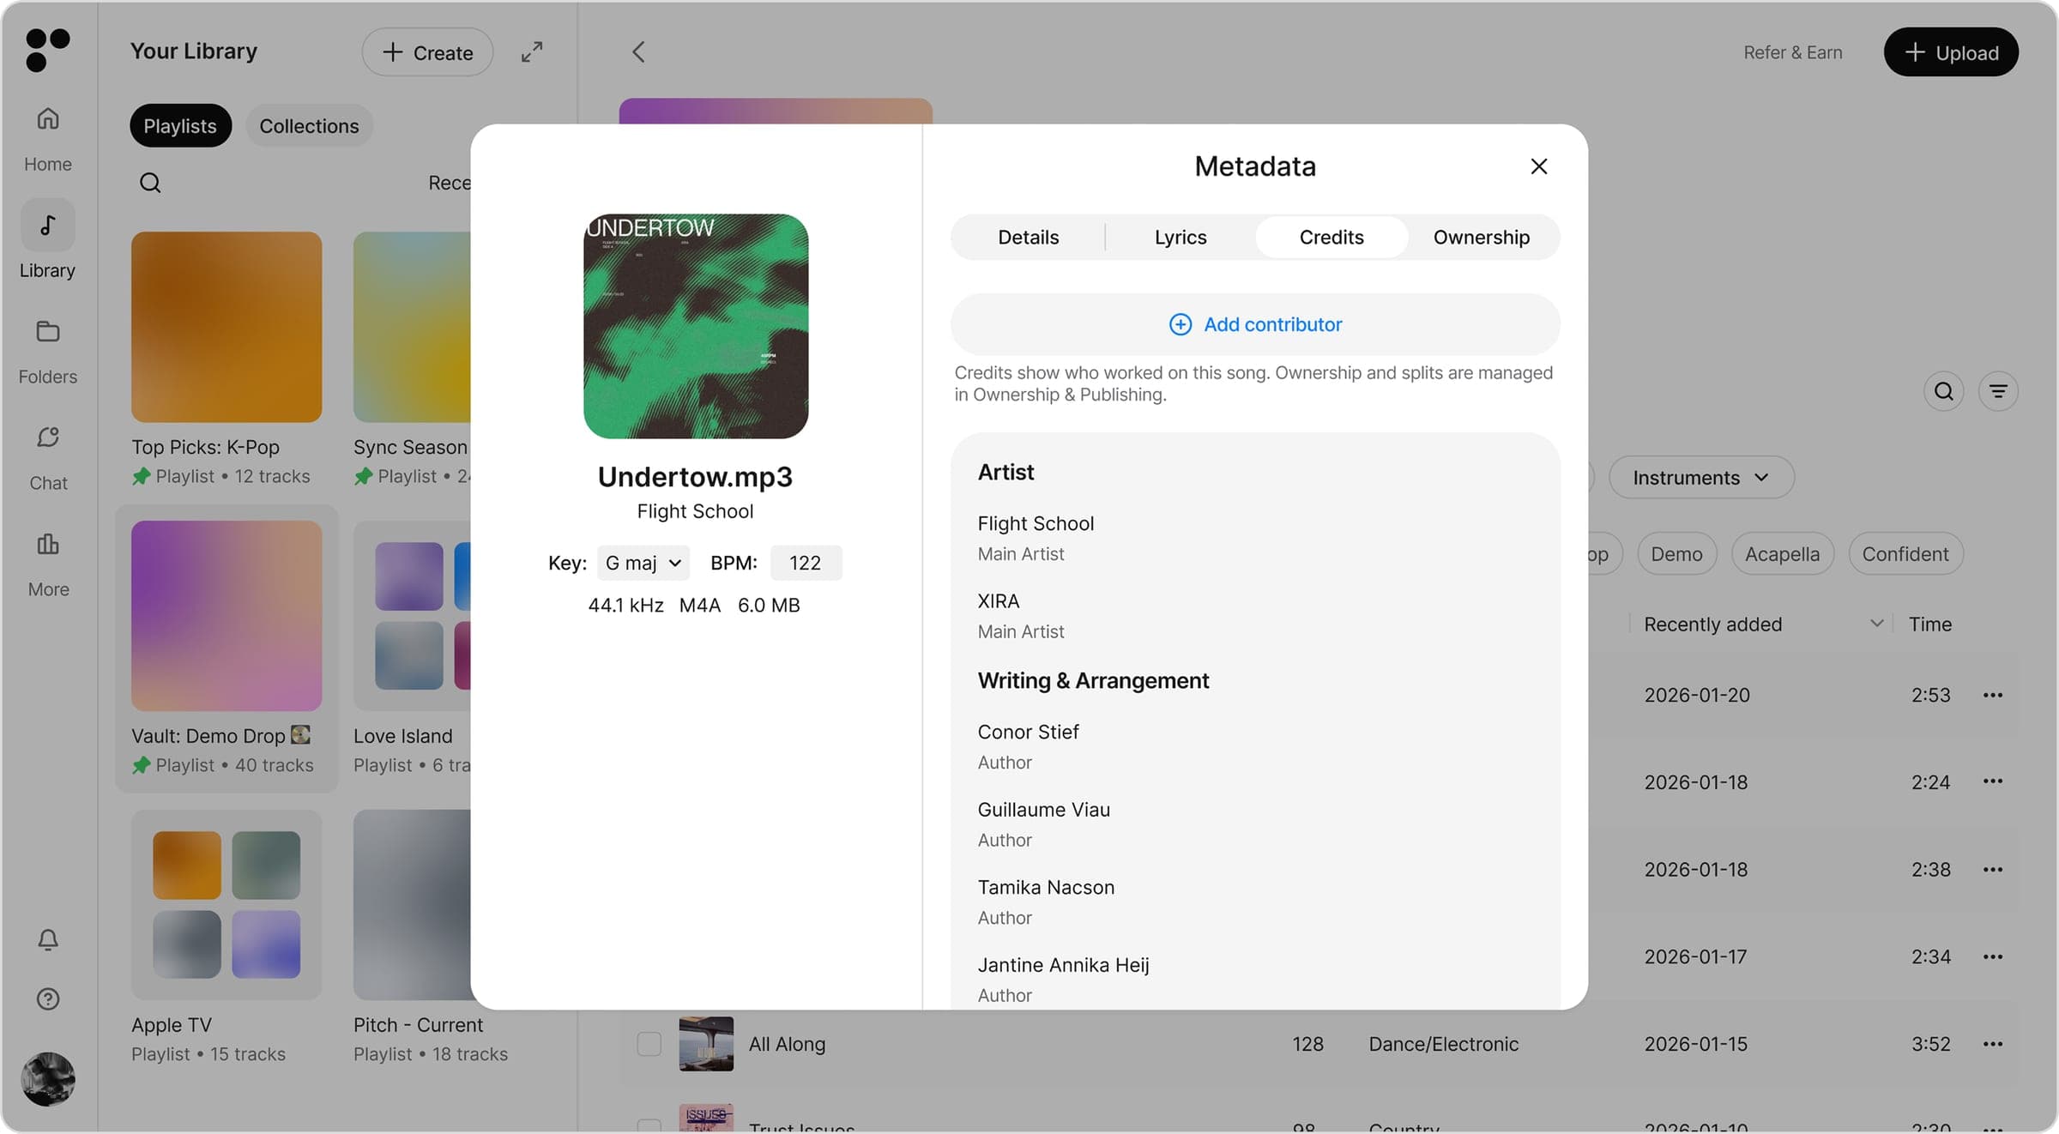Open the Sync Season playlist title

[x=411, y=447]
